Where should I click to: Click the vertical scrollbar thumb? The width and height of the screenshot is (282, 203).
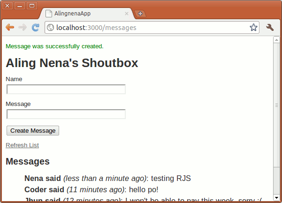pos(277,105)
